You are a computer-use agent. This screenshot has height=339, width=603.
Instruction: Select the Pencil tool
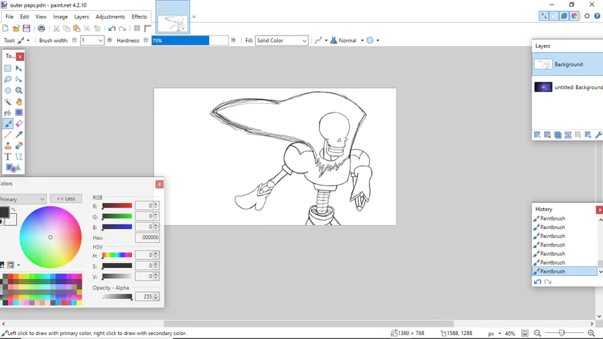(8, 135)
